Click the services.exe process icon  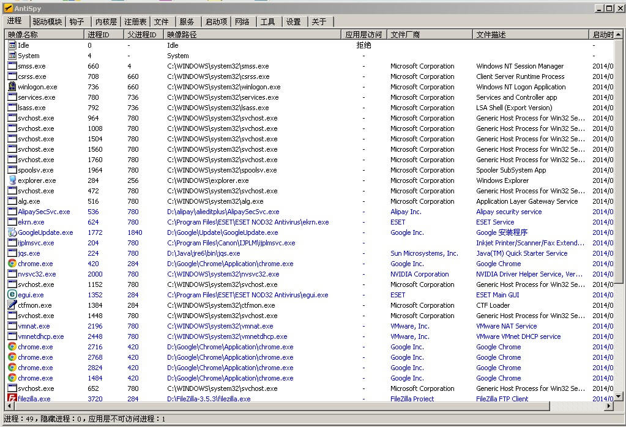point(12,97)
